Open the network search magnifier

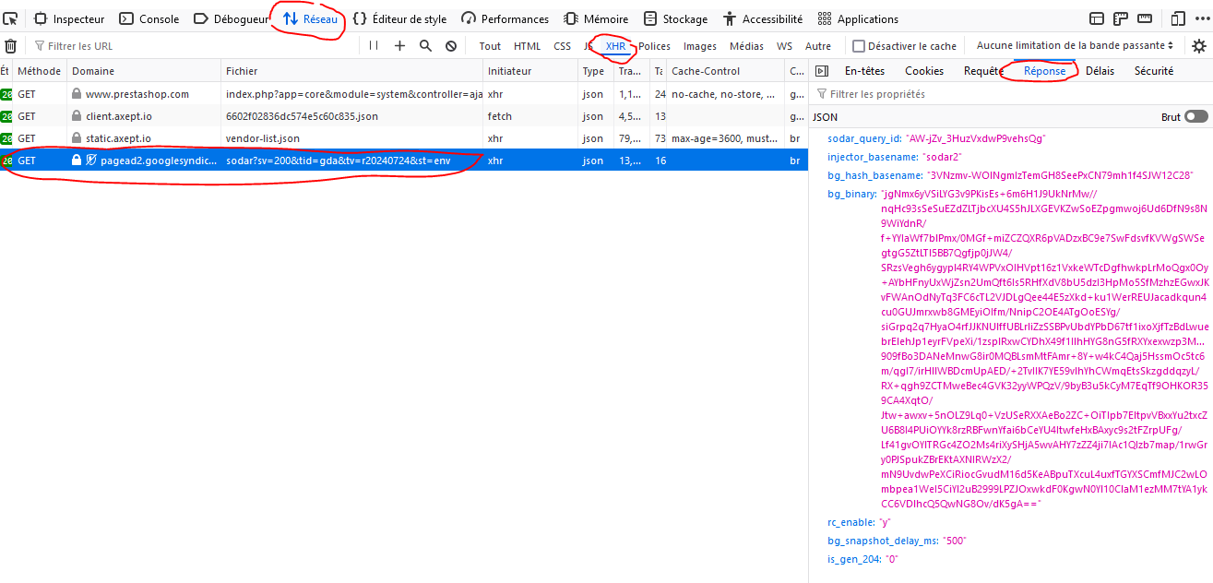(425, 45)
